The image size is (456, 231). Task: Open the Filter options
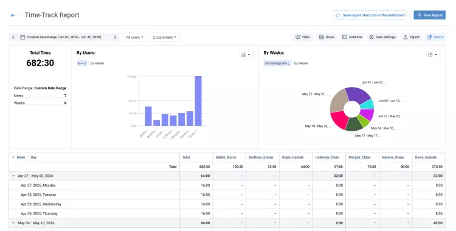[302, 37]
